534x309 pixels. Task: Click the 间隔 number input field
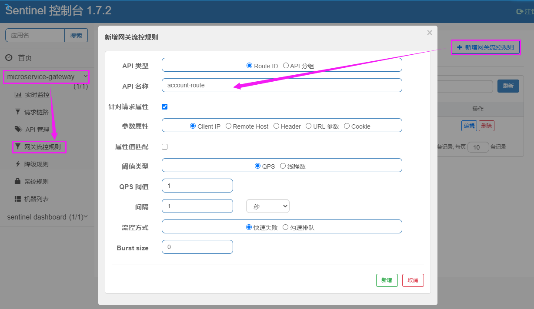[197, 206]
